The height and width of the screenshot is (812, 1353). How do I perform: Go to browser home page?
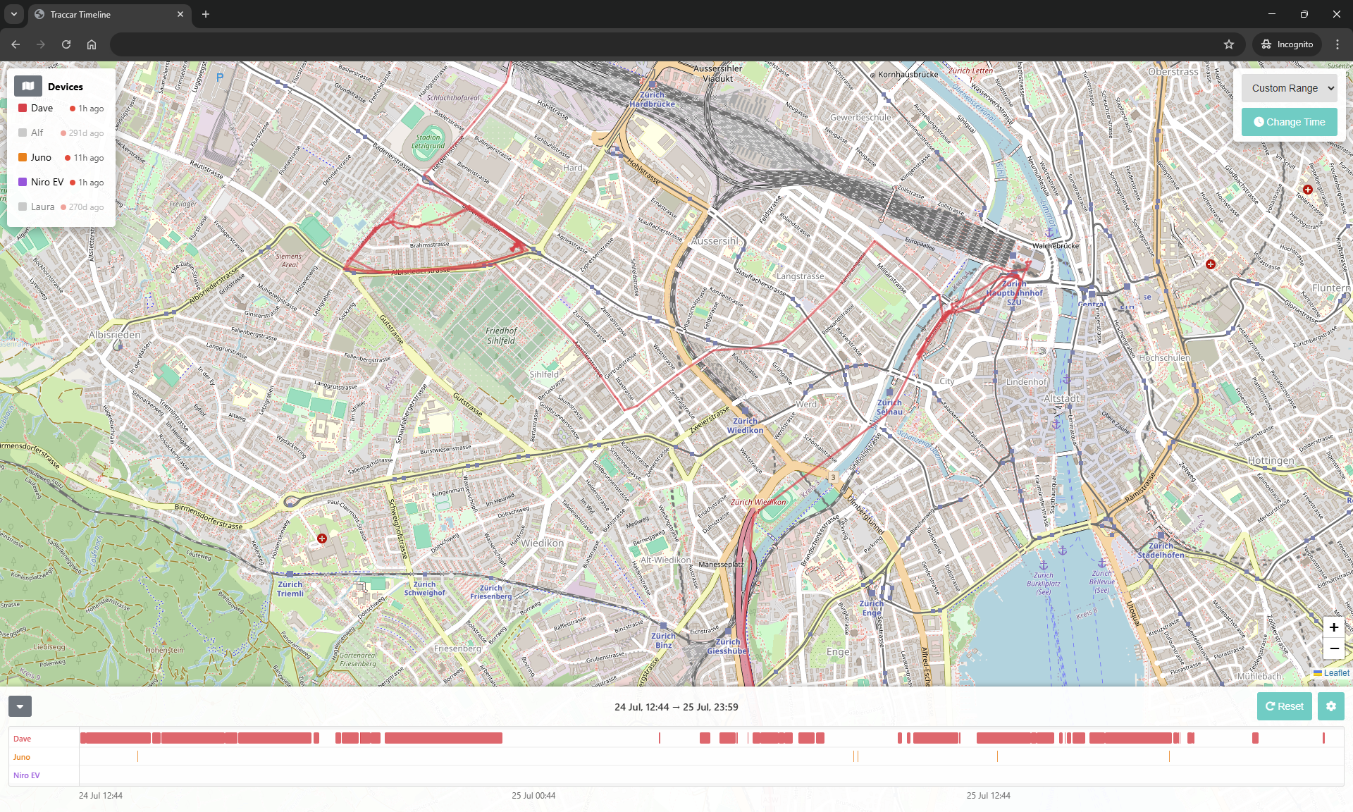coord(92,44)
